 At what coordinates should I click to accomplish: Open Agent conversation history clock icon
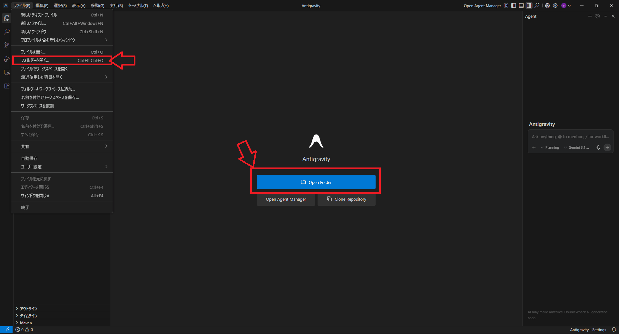click(x=597, y=16)
